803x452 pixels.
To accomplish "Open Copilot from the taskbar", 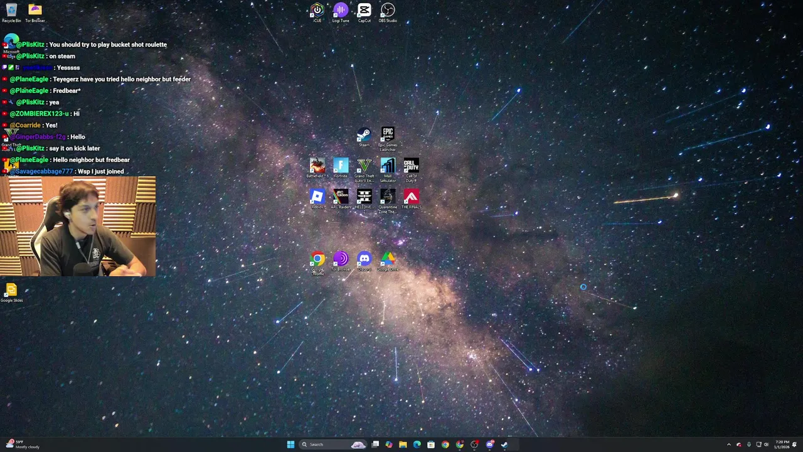I will click(x=389, y=444).
